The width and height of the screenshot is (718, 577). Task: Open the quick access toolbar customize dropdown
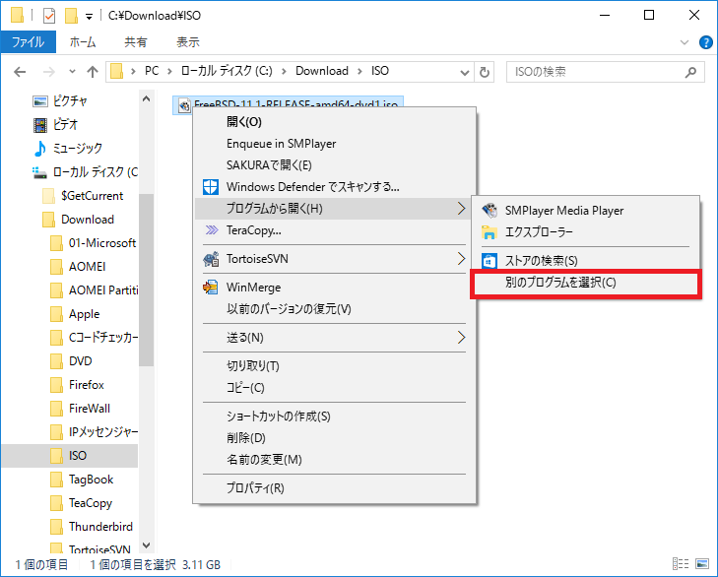point(90,17)
